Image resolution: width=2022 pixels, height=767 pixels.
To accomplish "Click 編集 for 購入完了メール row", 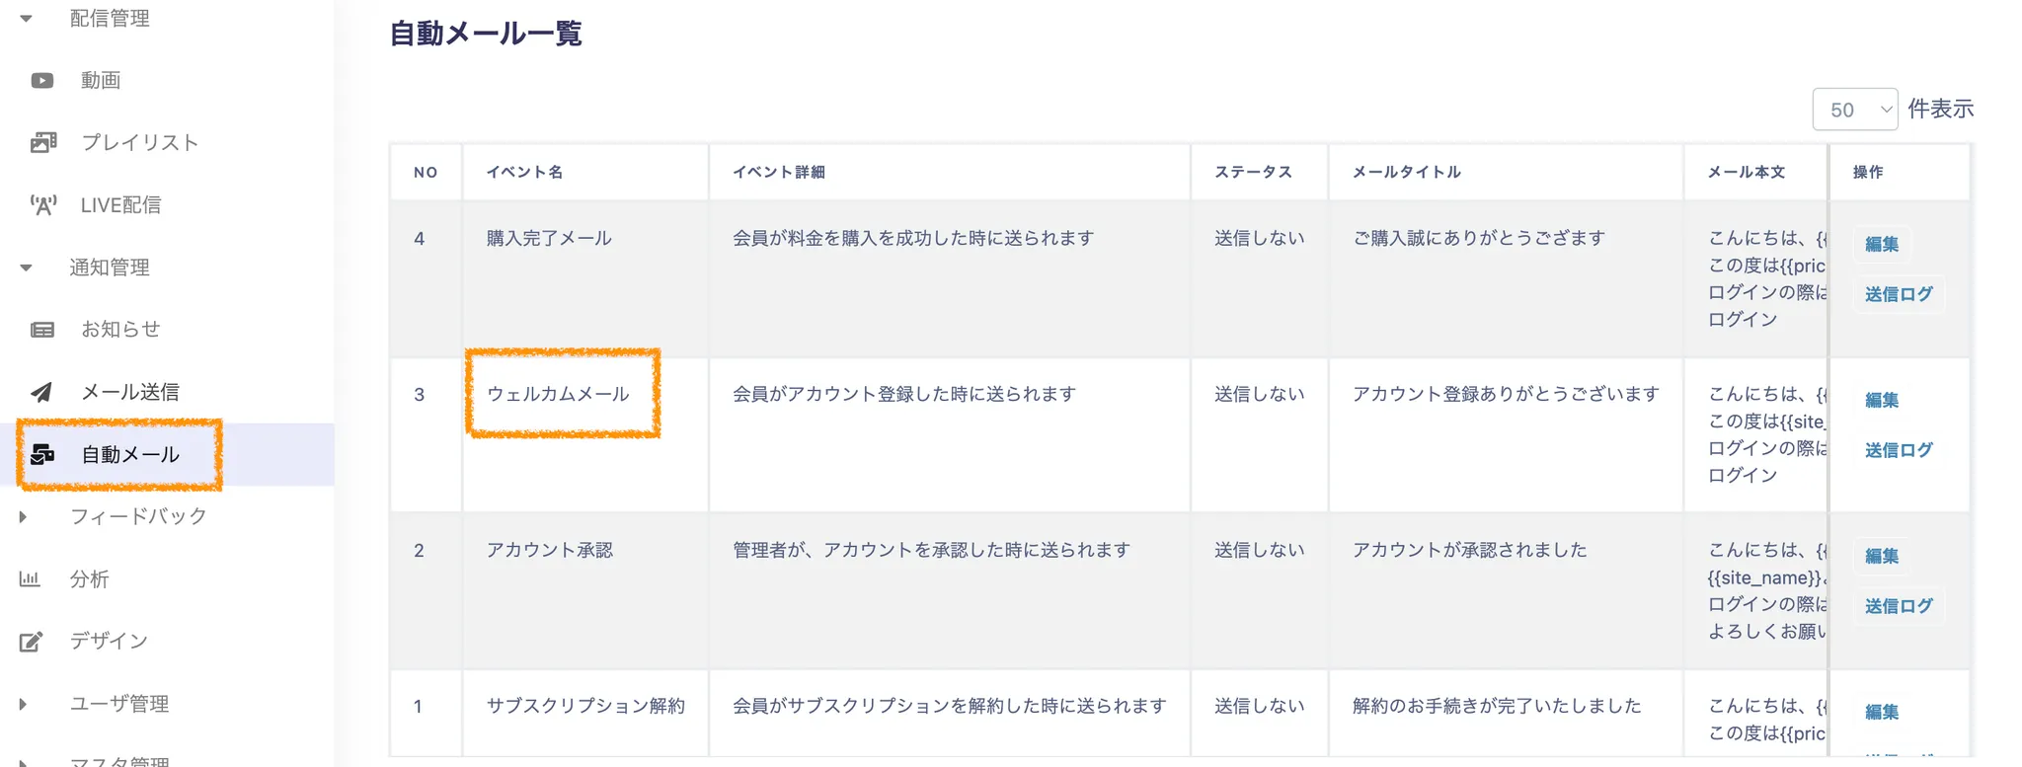I will coord(1882,244).
